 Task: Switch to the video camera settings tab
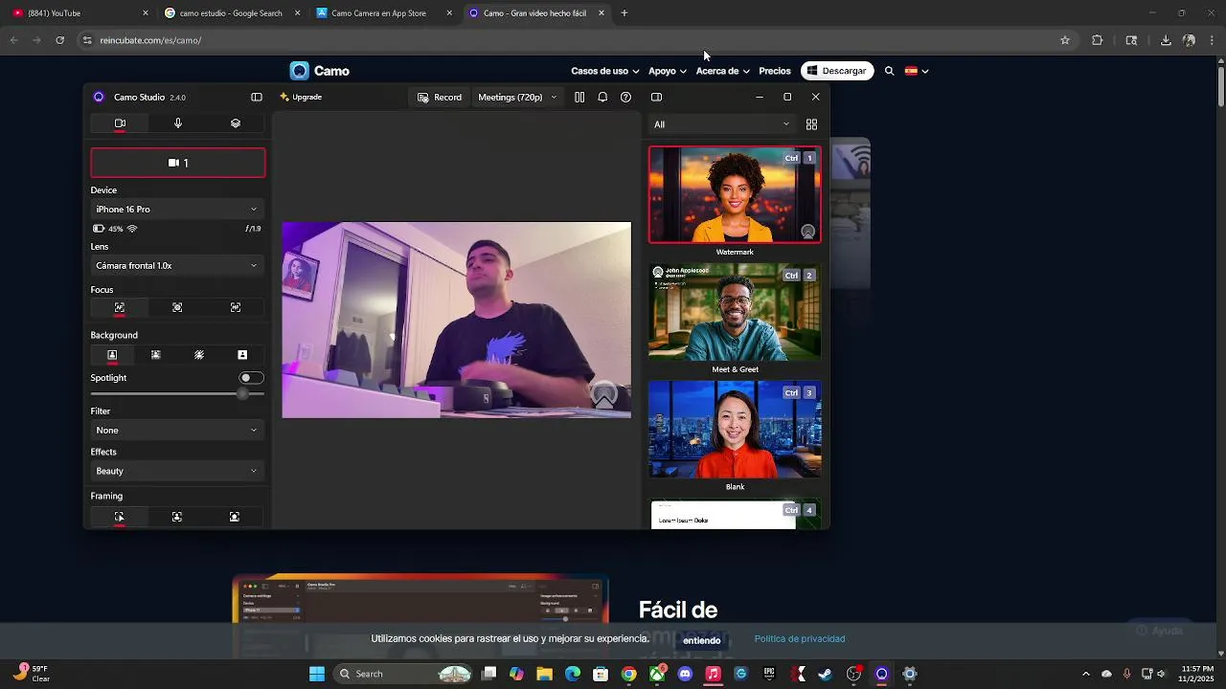(120, 123)
